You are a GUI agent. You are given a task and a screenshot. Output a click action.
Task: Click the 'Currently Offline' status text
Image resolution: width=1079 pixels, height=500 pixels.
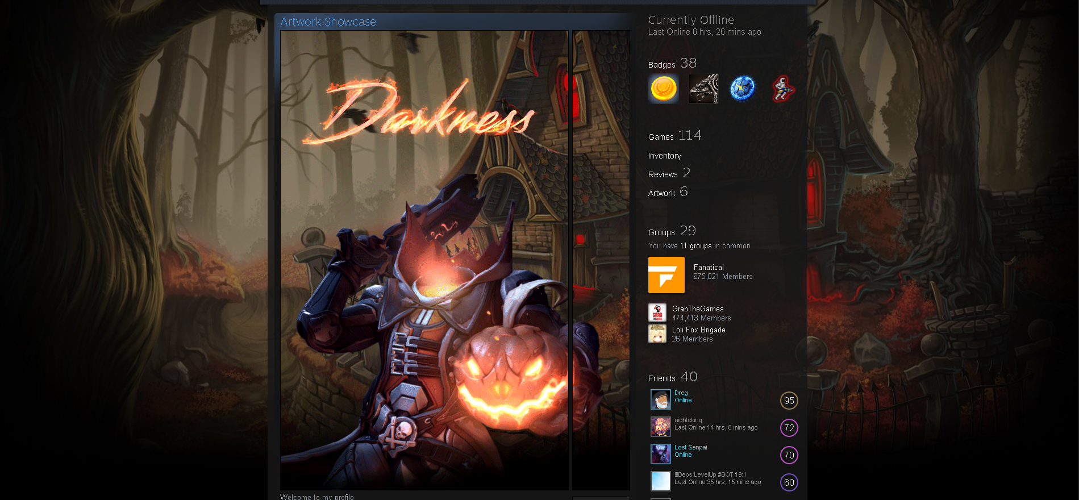coord(691,20)
